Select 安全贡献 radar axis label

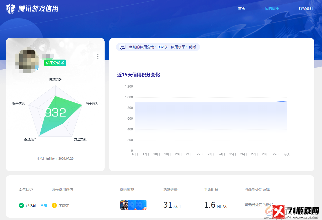tap(80, 139)
